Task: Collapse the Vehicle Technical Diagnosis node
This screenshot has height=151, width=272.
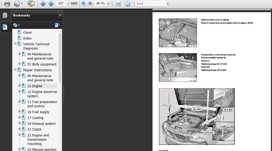Action: coord(15,44)
